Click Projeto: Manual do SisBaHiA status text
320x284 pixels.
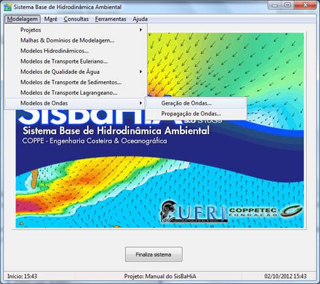160,276
